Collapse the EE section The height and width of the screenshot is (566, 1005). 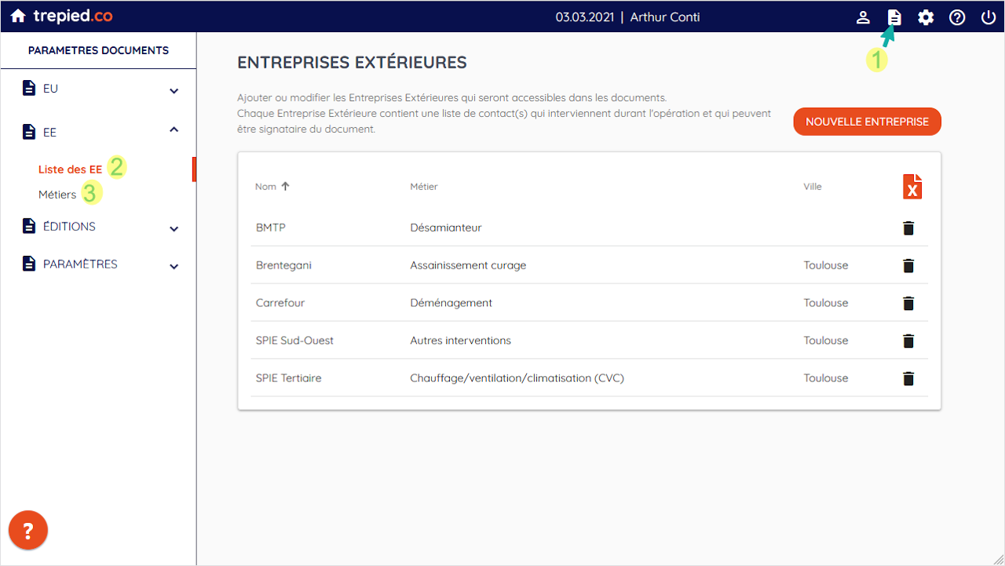point(174,130)
